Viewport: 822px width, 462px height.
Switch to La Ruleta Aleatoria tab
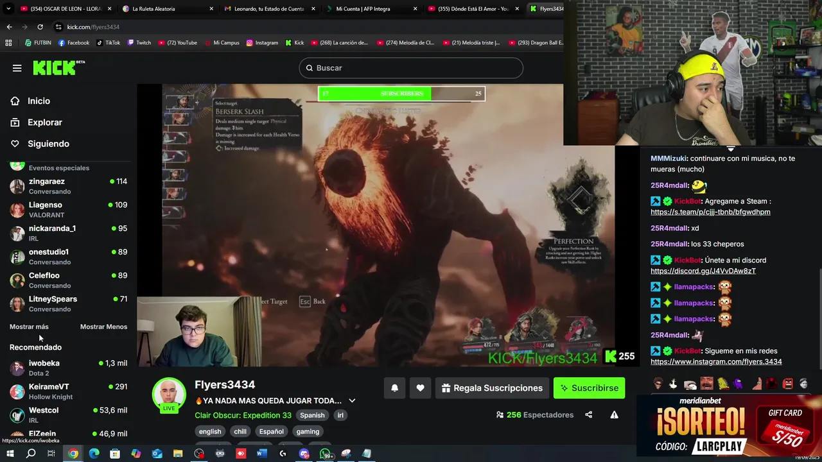pyautogui.click(x=167, y=9)
